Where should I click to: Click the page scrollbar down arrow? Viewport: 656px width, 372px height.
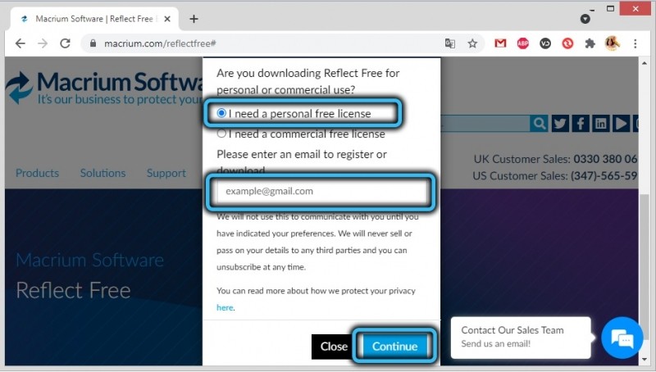pos(645,359)
